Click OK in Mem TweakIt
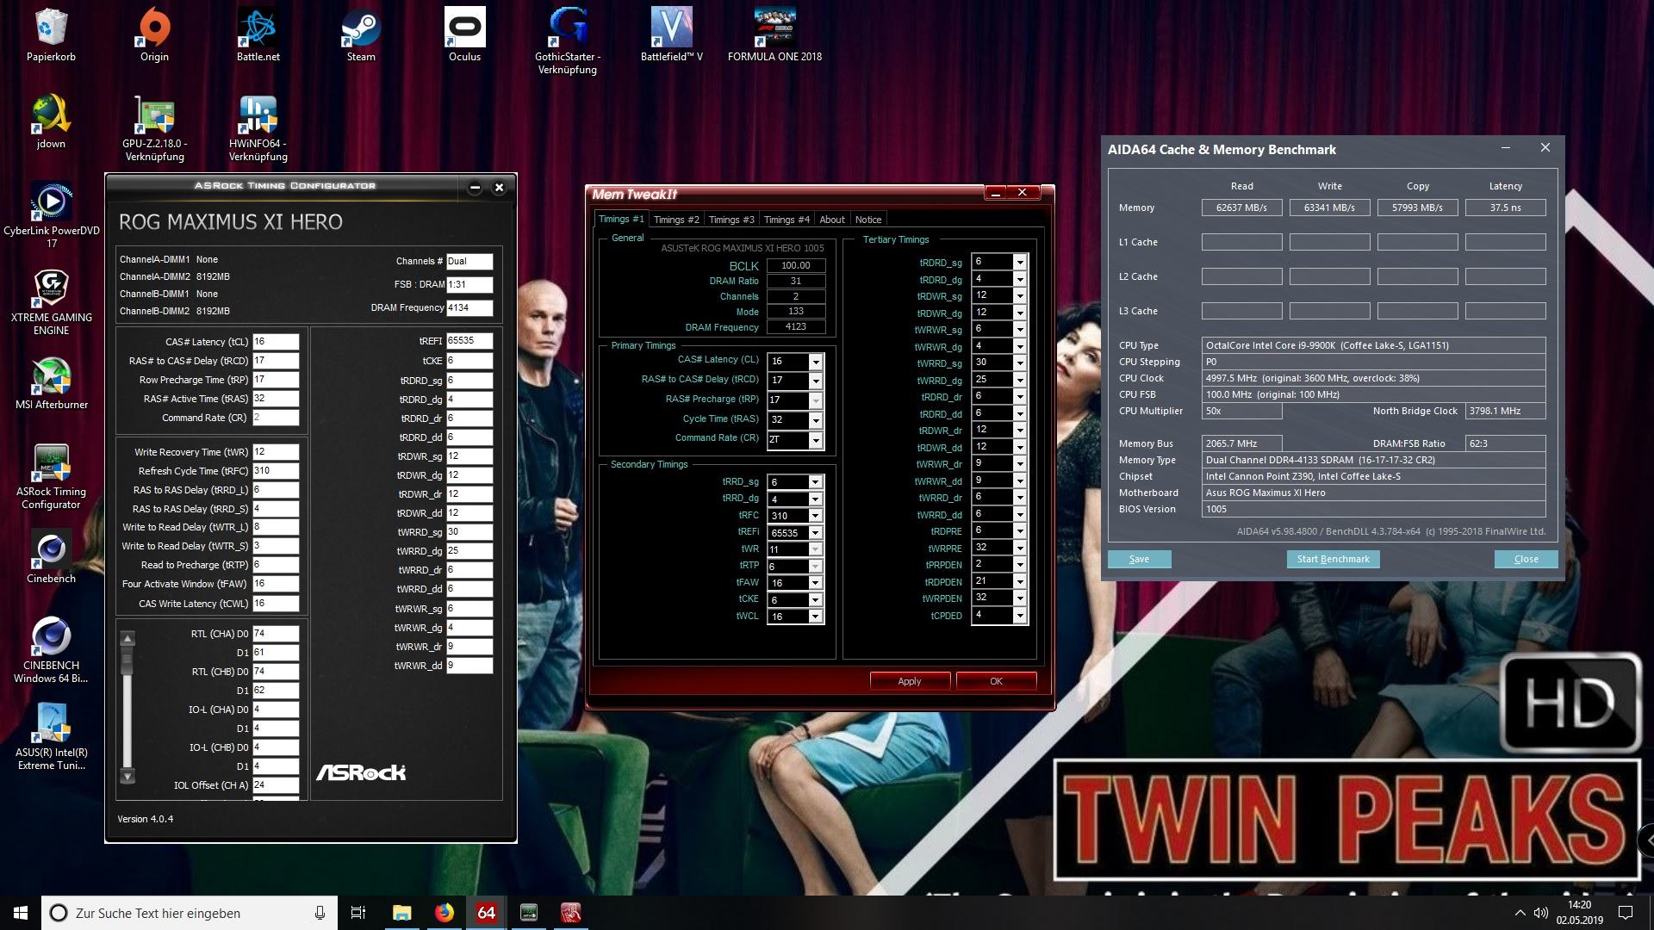The image size is (1654, 930). (996, 681)
